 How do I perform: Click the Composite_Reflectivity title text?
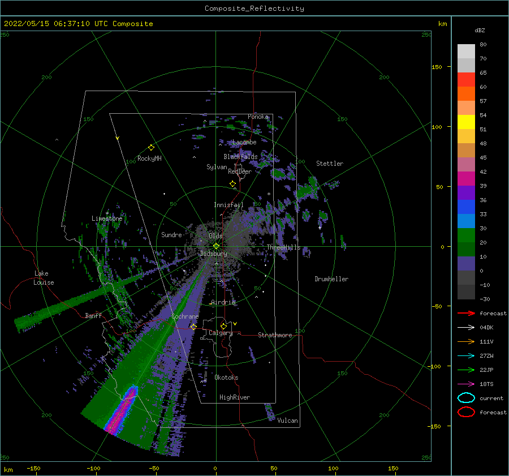[255, 8]
